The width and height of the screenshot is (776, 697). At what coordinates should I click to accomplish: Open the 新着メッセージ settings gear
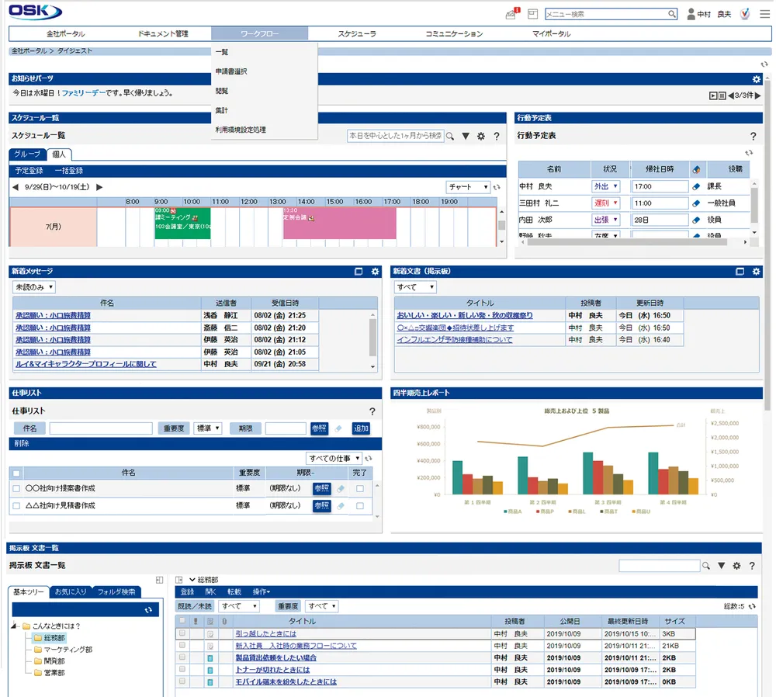[375, 272]
